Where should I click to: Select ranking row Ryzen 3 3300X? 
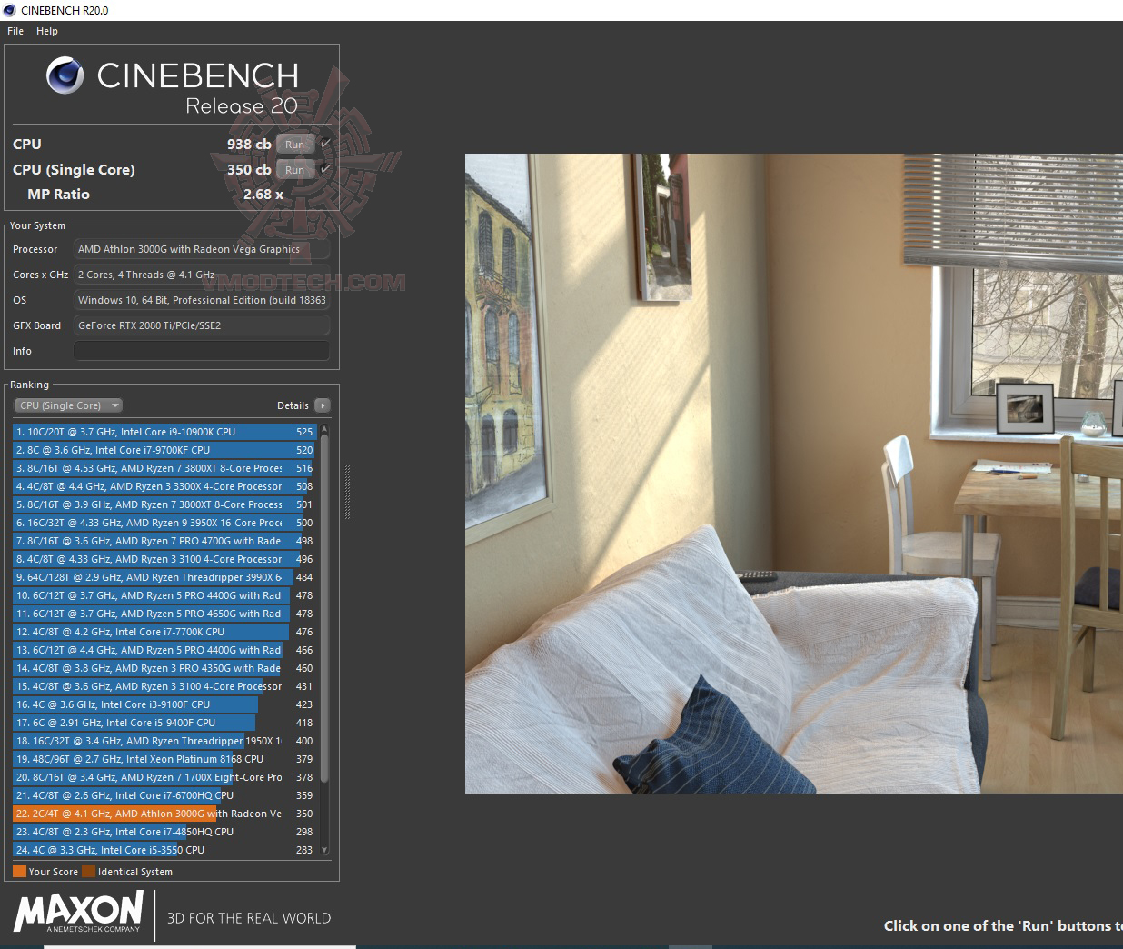[x=164, y=486]
